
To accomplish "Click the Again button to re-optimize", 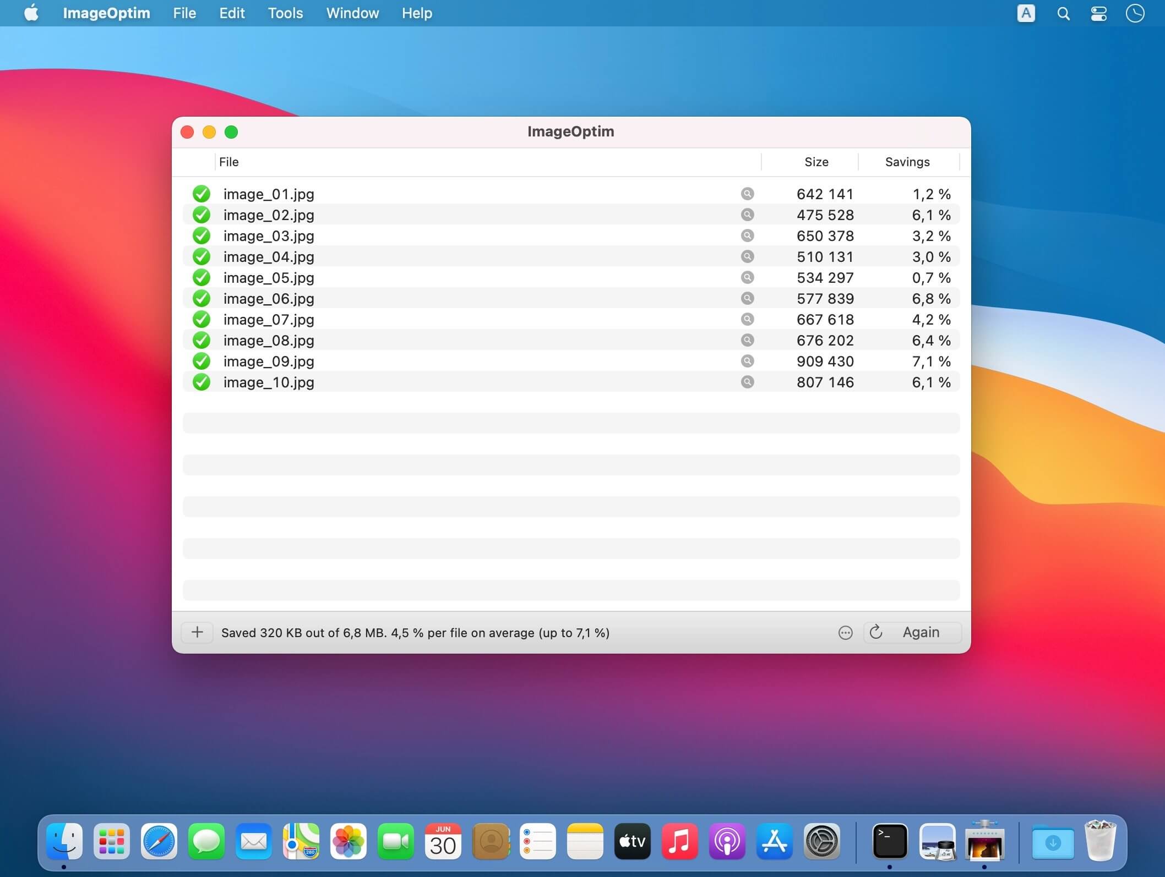I will (912, 633).
